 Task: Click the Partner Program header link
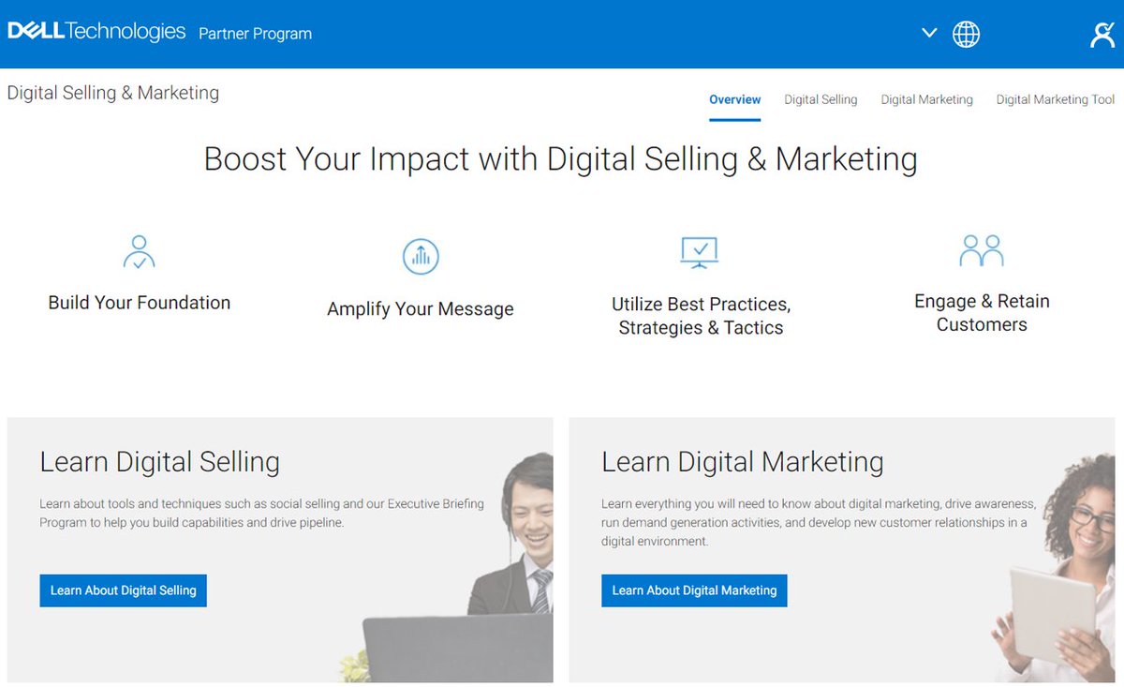(x=255, y=34)
